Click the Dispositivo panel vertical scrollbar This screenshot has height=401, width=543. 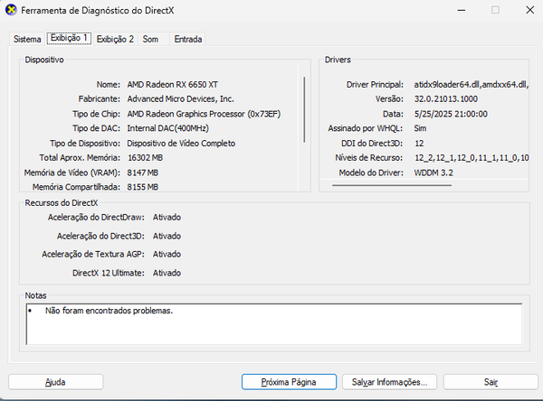(304, 109)
